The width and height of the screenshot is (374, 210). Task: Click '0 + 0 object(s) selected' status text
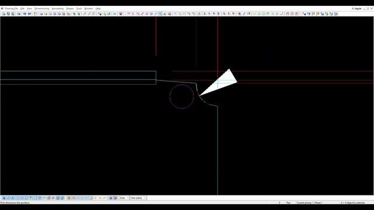[x=352, y=202]
